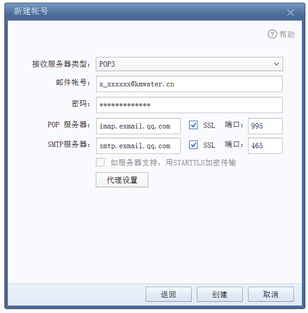
Task: Go back with the 返回 button
Action: (x=168, y=294)
